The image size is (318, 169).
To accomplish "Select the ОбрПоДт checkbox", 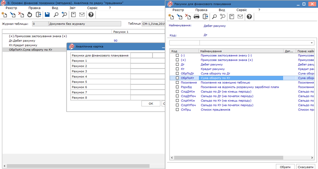I will (x=177, y=73).
